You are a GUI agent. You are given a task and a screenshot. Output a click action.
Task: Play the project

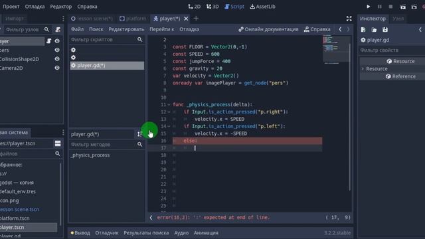coord(368,7)
